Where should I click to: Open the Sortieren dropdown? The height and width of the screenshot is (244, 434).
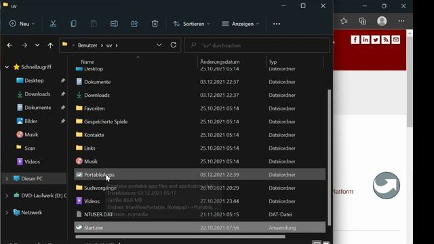pos(191,24)
